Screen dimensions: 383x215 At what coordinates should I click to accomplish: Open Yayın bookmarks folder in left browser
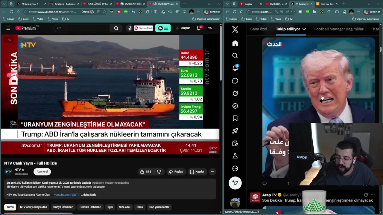coord(53,19)
